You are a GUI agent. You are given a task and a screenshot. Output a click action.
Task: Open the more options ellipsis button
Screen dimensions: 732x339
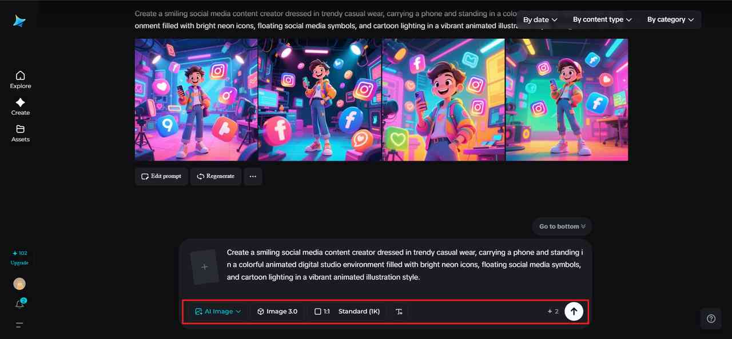click(253, 176)
